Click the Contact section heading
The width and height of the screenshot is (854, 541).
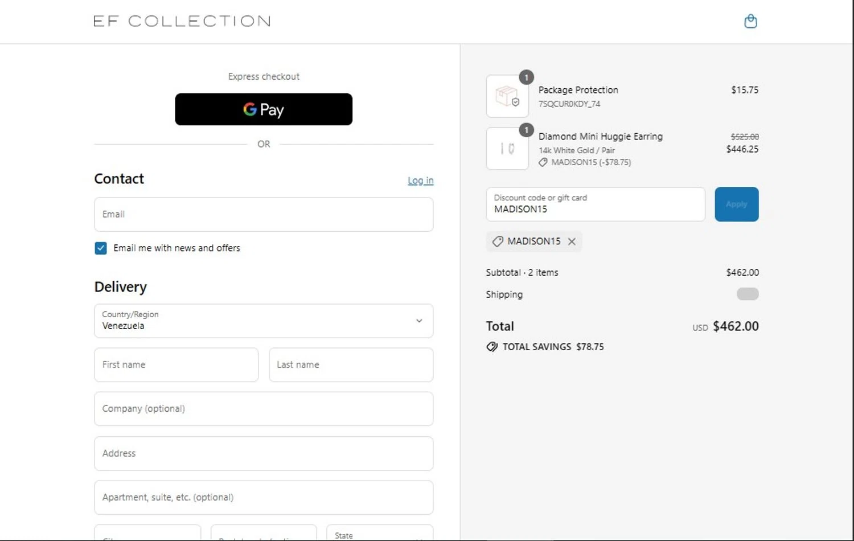click(119, 179)
